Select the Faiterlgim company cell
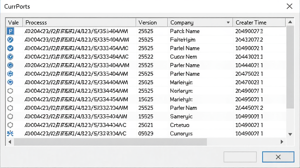300x168 pixels. pyautogui.click(x=183, y=40)
